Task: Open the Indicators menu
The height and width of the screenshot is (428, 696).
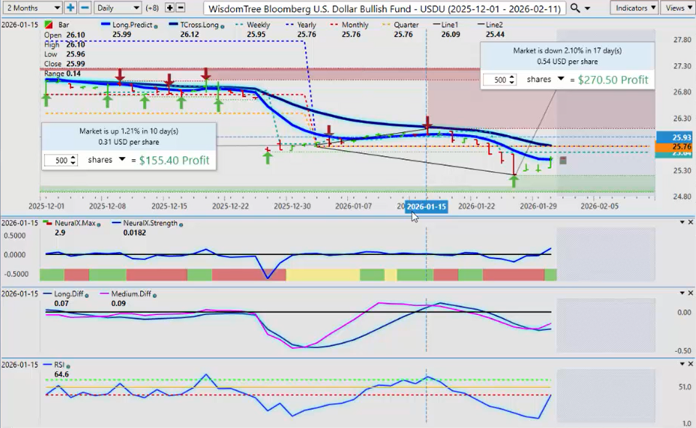Action: tap(634, 8)
